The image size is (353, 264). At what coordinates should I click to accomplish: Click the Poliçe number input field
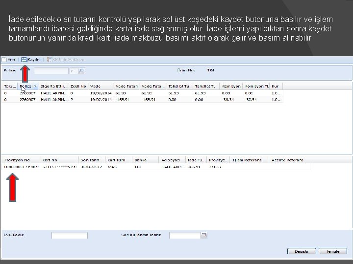tap(51, 71)
